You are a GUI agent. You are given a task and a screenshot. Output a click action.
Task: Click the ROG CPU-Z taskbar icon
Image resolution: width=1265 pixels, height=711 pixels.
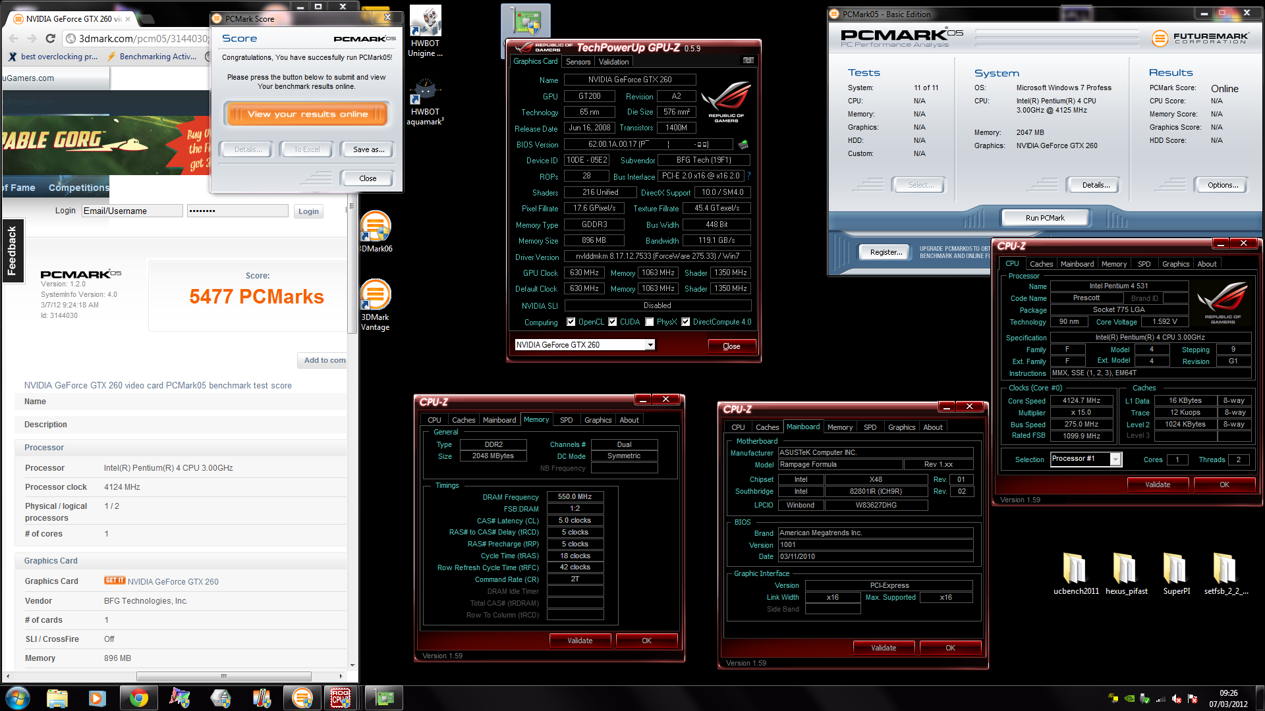pos(341,698)
